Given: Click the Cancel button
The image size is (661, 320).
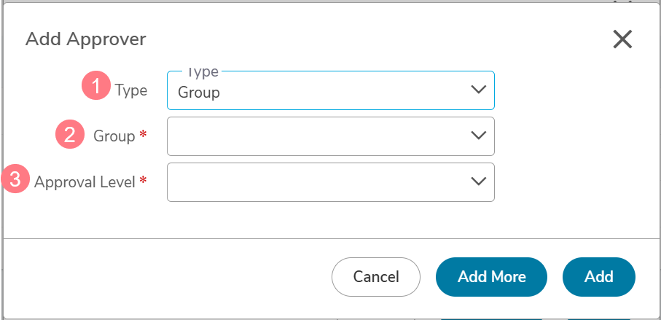Looking at the screenshot, I should pos(376,277).
